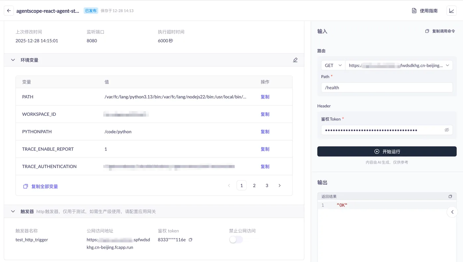463x262 pixels.
Task: Open the GET method dropdown
Action: pyautogui.click(x=333, y=65)
